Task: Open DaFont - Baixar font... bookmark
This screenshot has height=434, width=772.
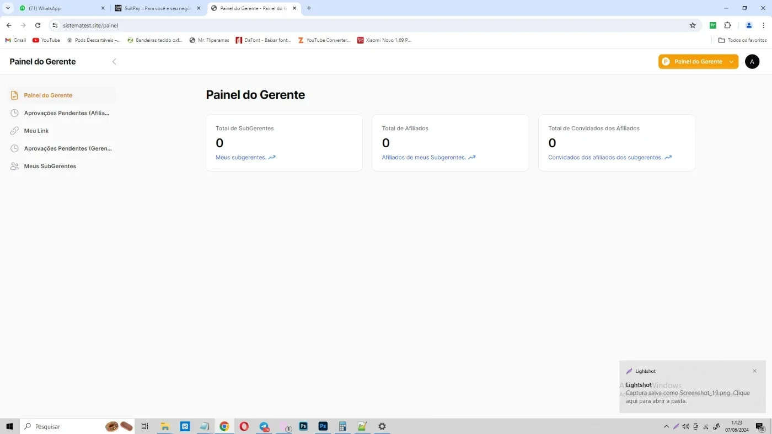Action: pyautogui.click(x=264, y=40)
